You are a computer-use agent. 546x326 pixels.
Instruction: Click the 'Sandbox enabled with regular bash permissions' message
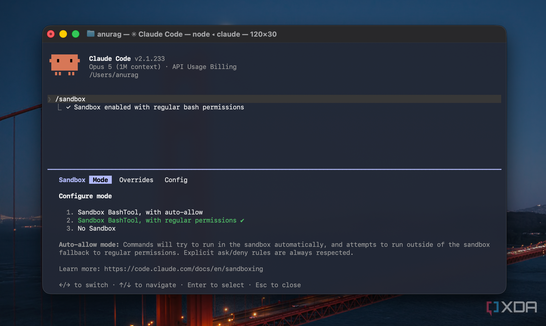click(x=159, y=107)
